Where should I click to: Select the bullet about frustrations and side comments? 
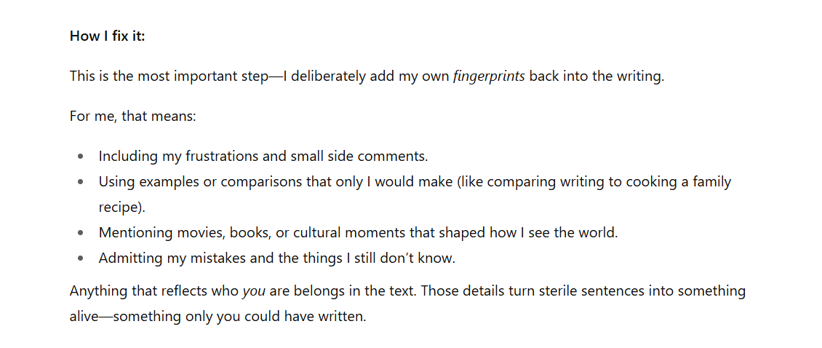point(263,156)
